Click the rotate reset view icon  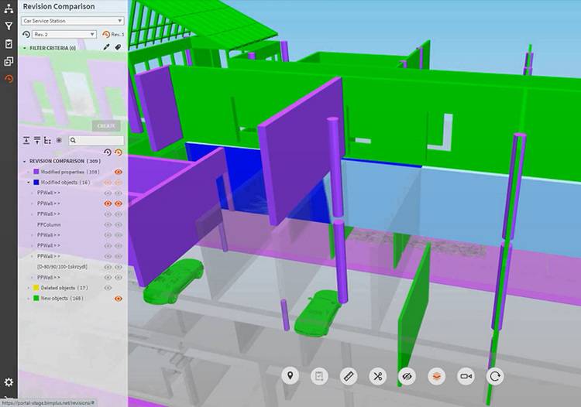495,377
